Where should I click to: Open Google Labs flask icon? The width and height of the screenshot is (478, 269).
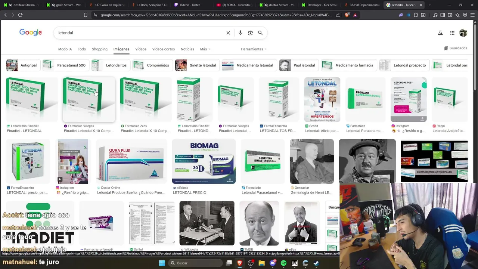pyautogui.click(x=440, y=33)
